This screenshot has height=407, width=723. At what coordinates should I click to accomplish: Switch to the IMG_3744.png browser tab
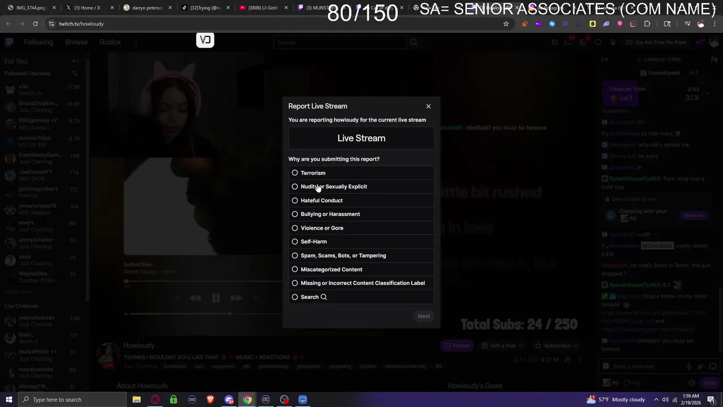tap(31, 8)
